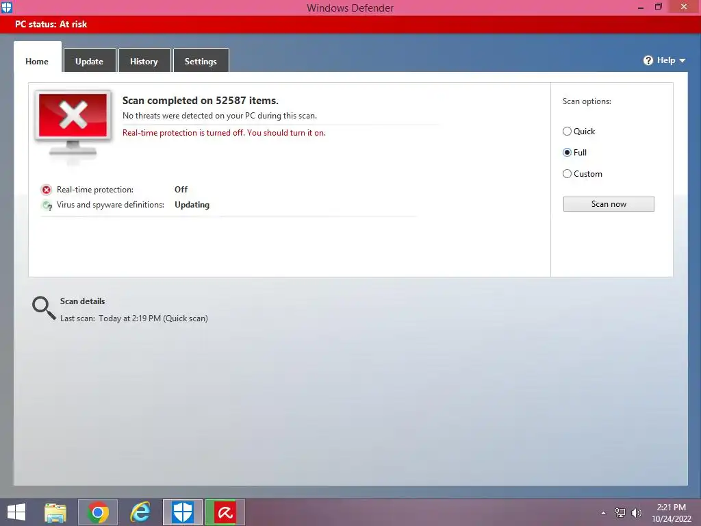Close the Windows Defender window
Screen dimensions: 701x526
pyautogui.click(x=684, y=7)
